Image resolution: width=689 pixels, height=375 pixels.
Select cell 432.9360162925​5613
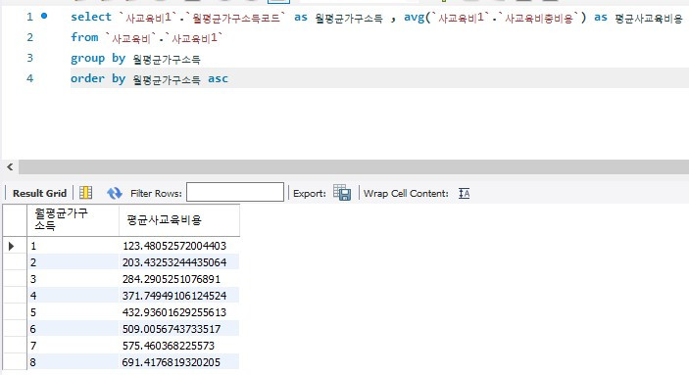click(179, 312)
